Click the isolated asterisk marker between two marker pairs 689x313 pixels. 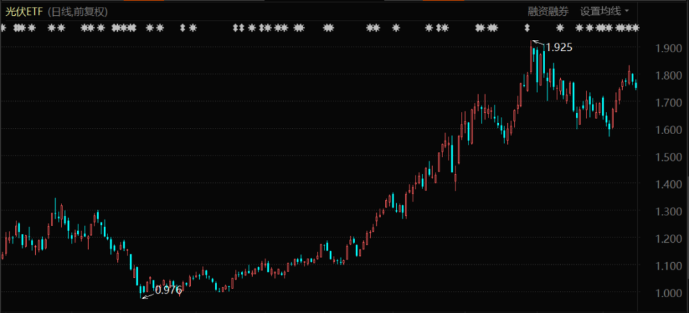tap(395, 28)
